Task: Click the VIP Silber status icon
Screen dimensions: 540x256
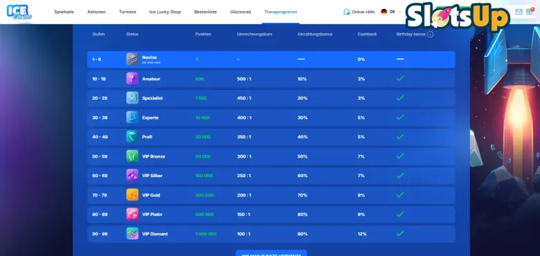Action: point(132,176)
